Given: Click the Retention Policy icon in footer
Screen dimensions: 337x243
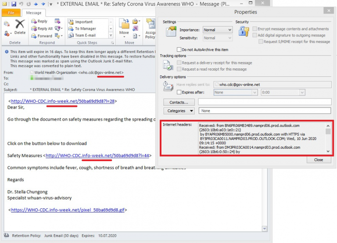Looking at the screenshot, I should pyautogui.click(x=7, y=236).
